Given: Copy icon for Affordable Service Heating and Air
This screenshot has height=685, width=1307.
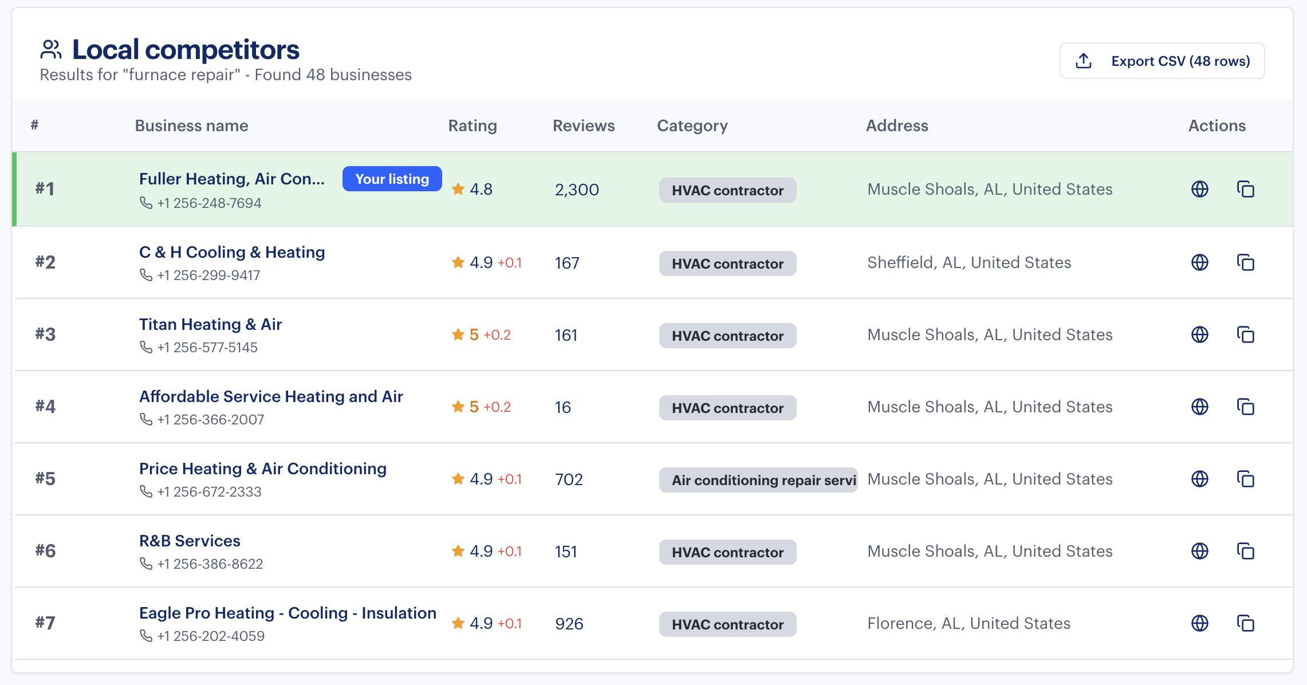Looking at the screenshot, I should pos(1245,407).
